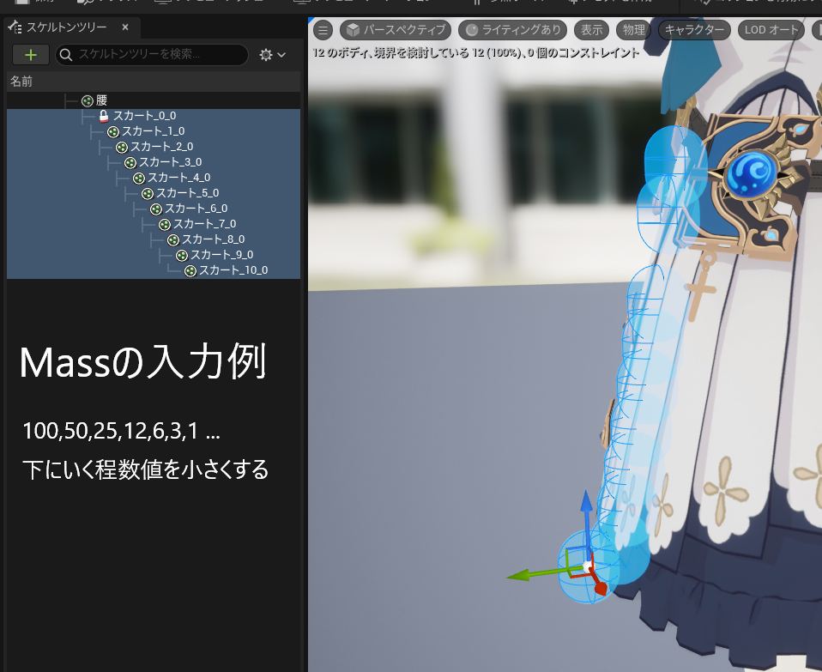Select the 腰 bone in the tree
Viewport: 822px width, 672px height.
tap(153, 100)
